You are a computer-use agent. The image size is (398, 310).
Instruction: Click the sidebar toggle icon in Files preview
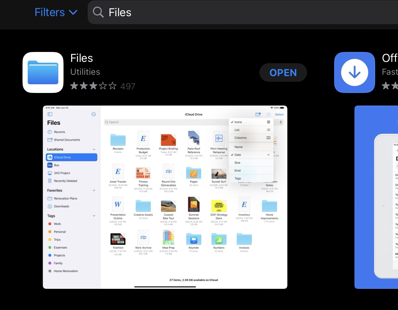tap(50, 114)
